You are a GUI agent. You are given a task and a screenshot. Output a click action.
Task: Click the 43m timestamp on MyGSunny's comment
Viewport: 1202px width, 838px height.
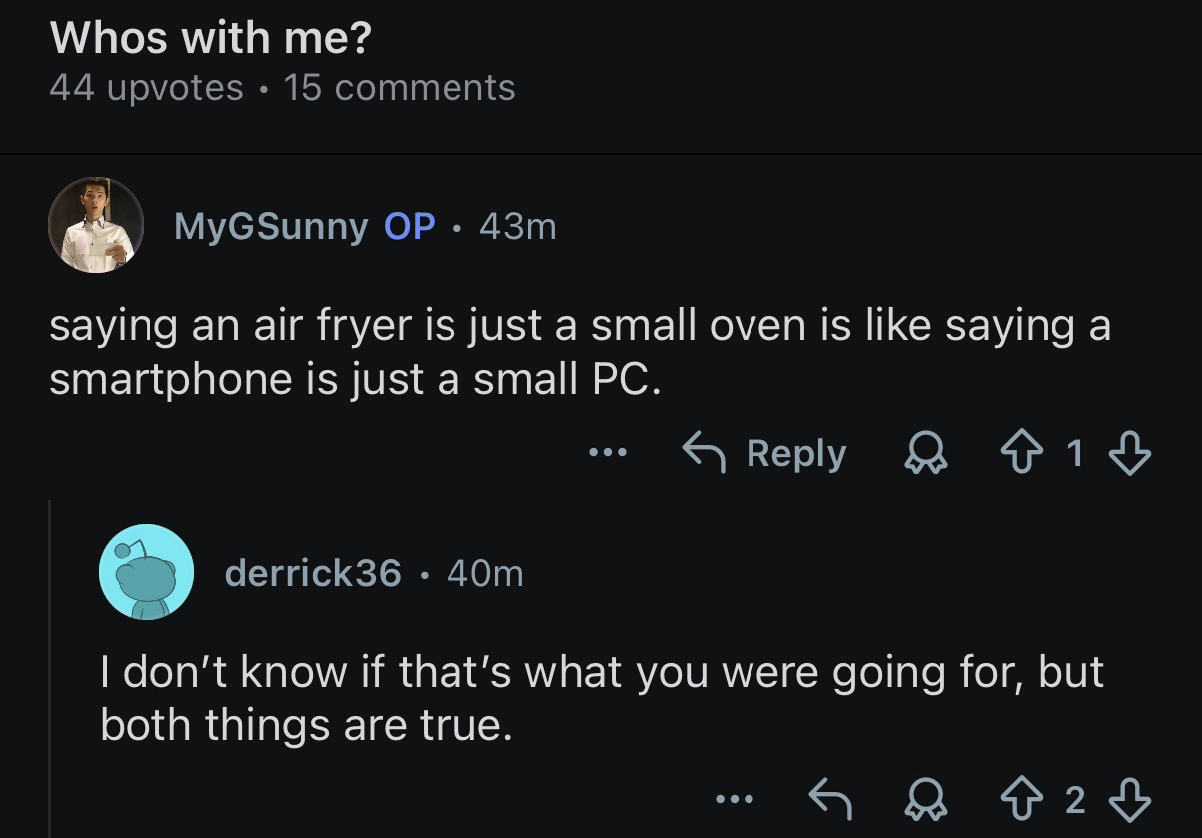(517, 227)
